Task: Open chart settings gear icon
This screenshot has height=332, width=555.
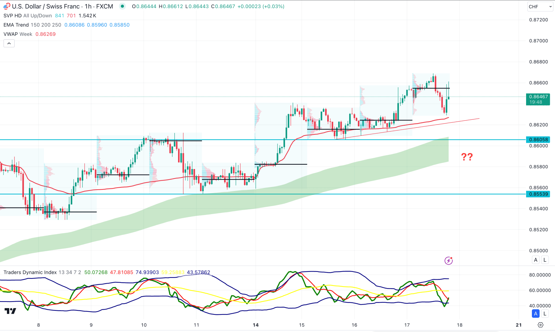Action: click(x=540, y=325)
